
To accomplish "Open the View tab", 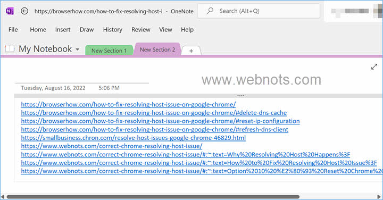I will pyautogui.click(x=165, y=30).
